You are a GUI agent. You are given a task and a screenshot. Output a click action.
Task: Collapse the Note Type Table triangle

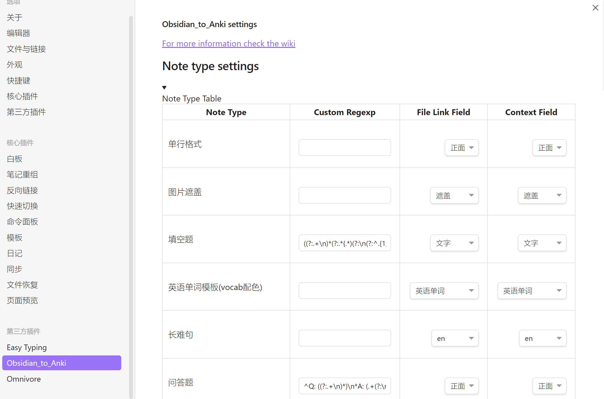click(164, 87)
